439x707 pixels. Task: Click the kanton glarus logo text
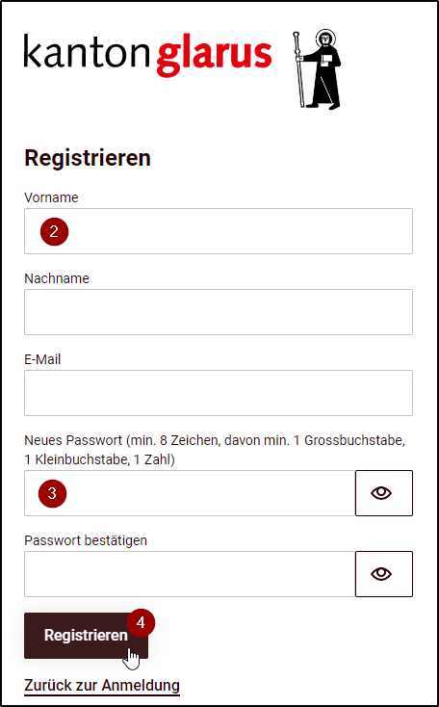pyautogui.click(x=148, y=55)
